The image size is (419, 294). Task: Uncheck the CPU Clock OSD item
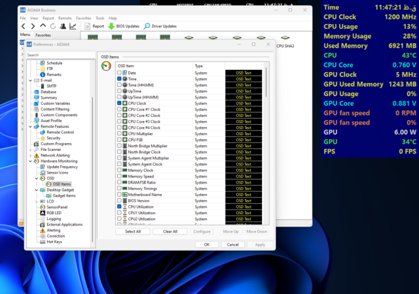coord(119,103)
